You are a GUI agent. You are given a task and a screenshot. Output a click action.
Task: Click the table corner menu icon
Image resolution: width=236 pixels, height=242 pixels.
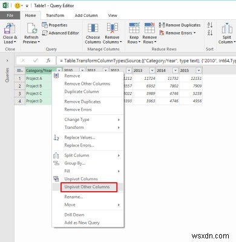(19, 71)
